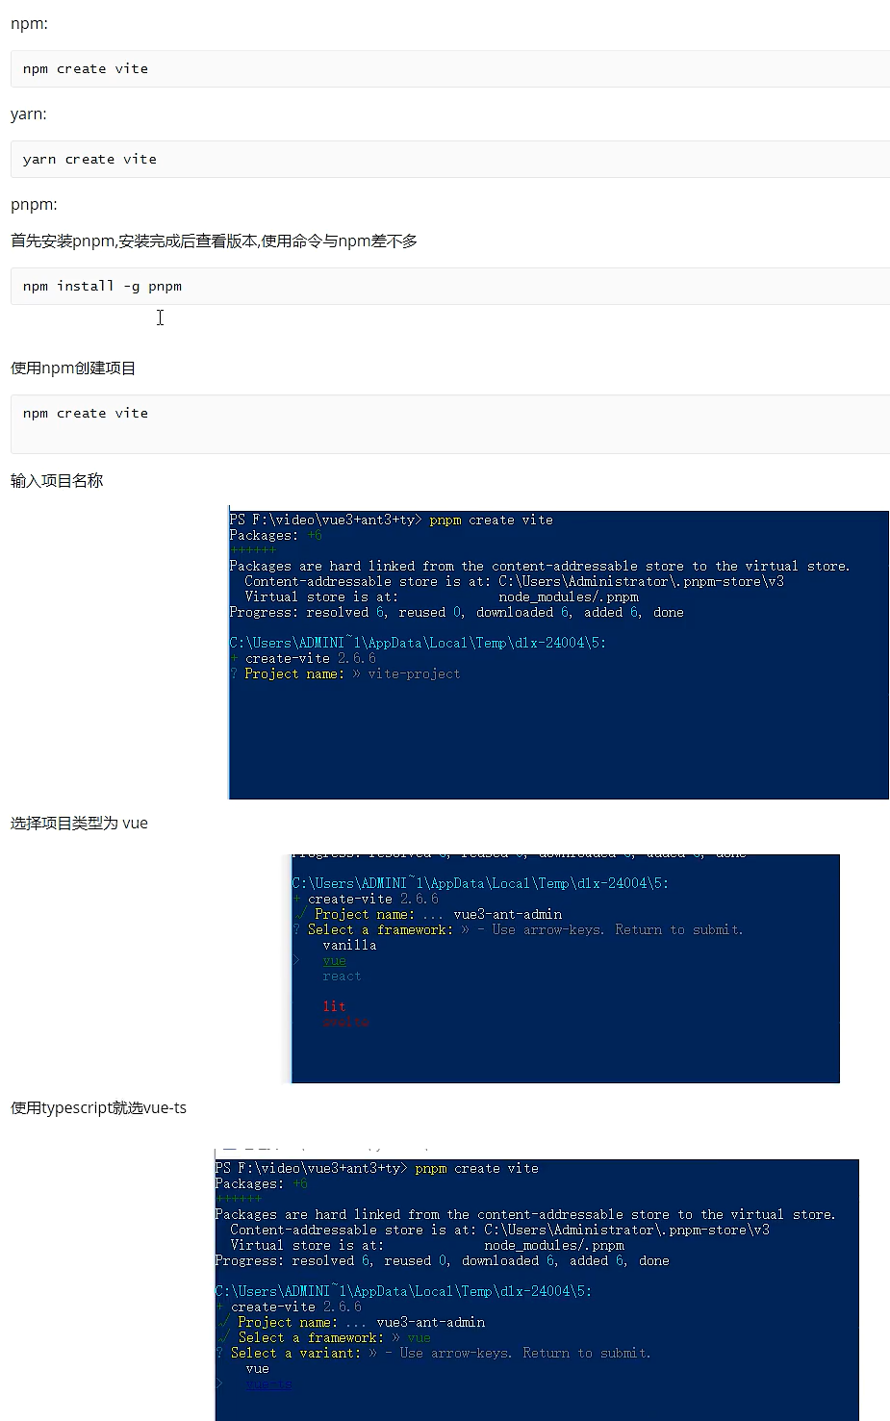Click the first 'npm create vite' code block

pos(449,68)
